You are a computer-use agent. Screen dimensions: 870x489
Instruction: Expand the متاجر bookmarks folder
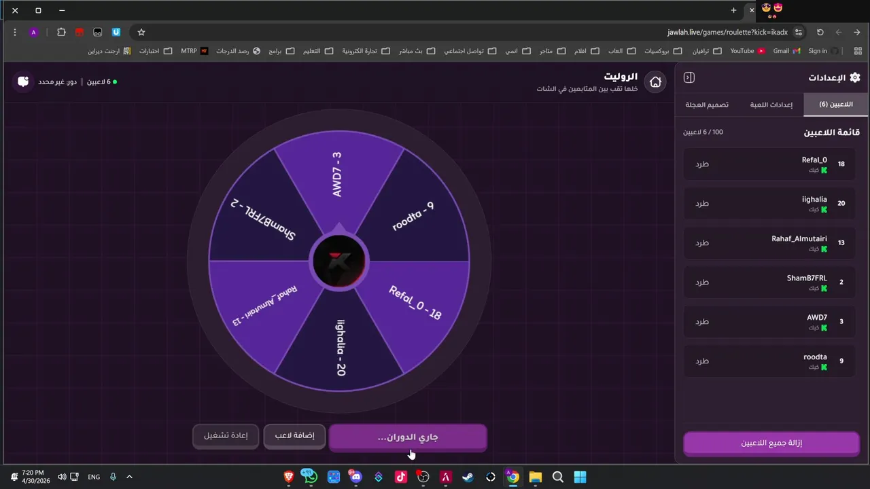click(553, 51)
